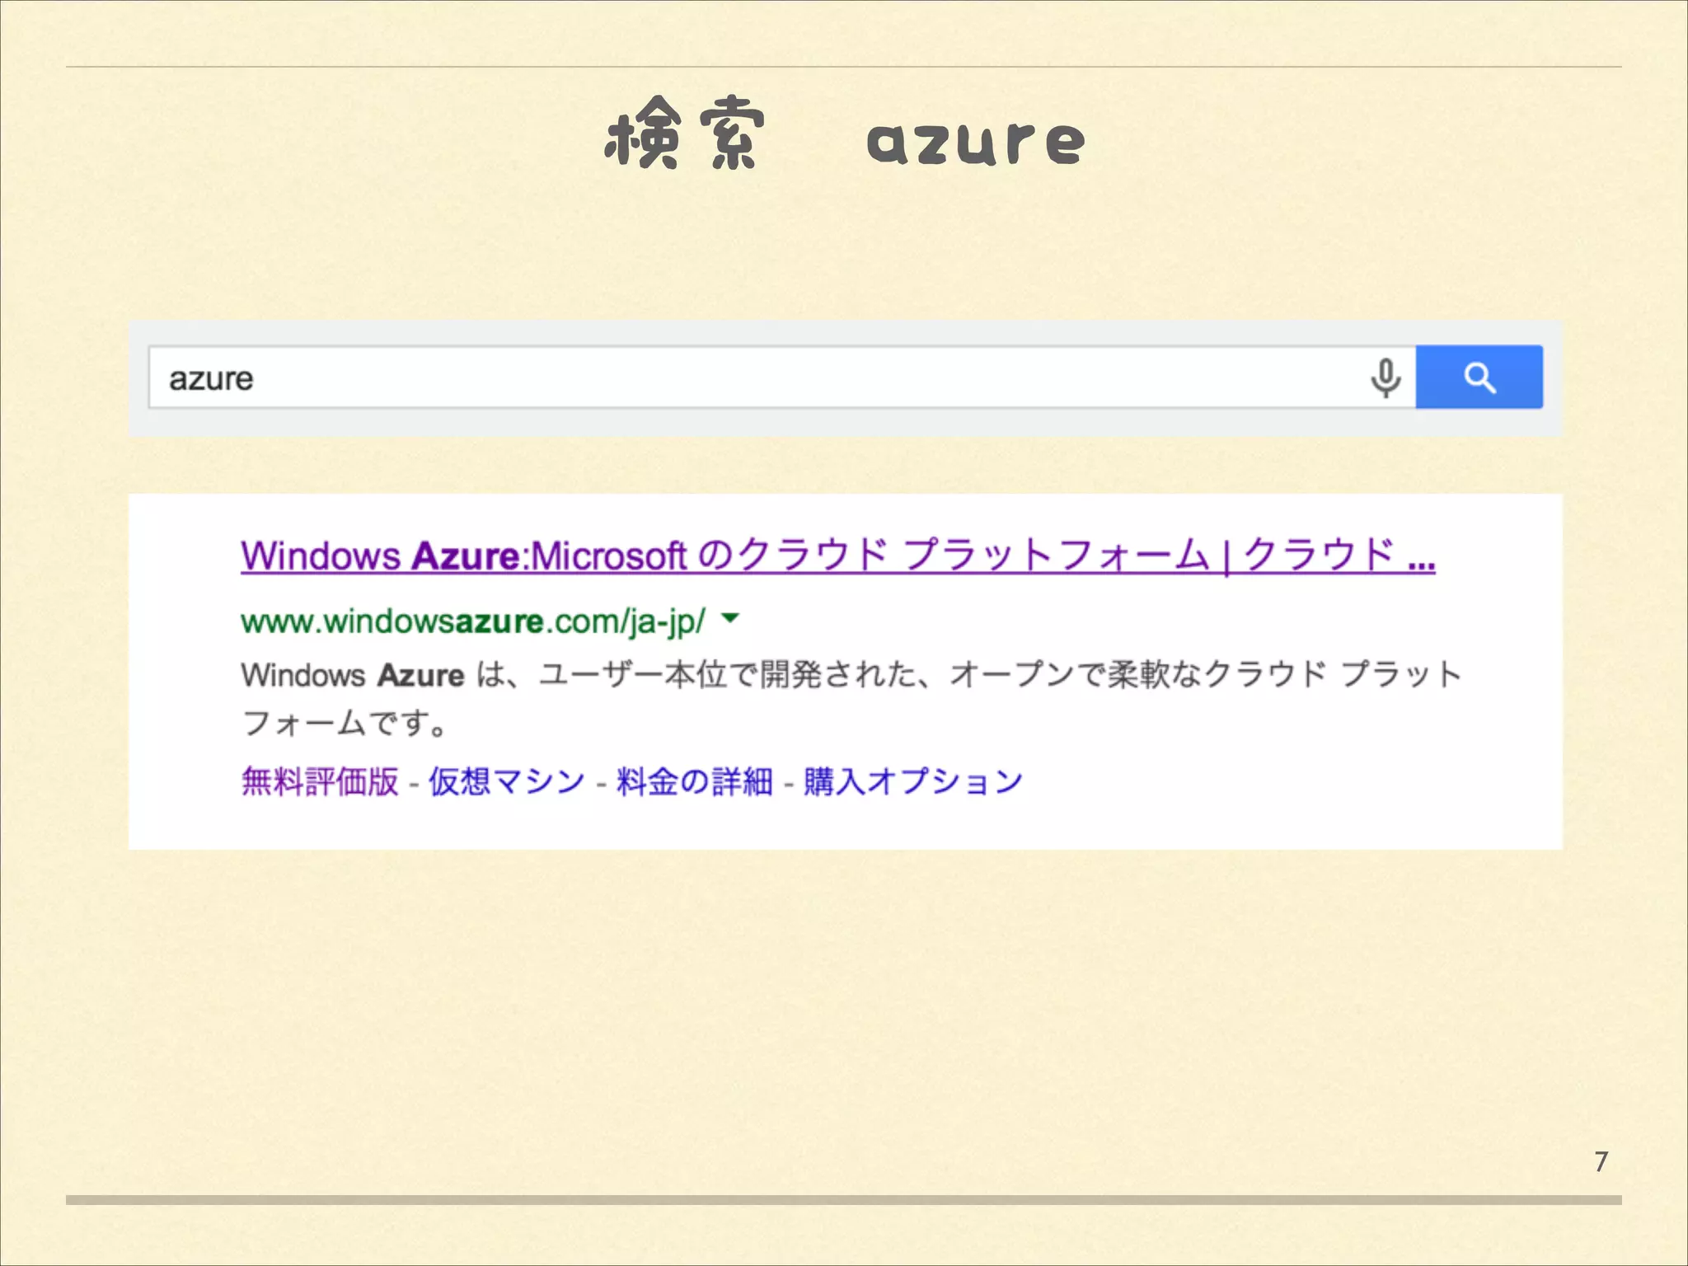Open the 料金の詳細 sitelink

tap(695, 781)
